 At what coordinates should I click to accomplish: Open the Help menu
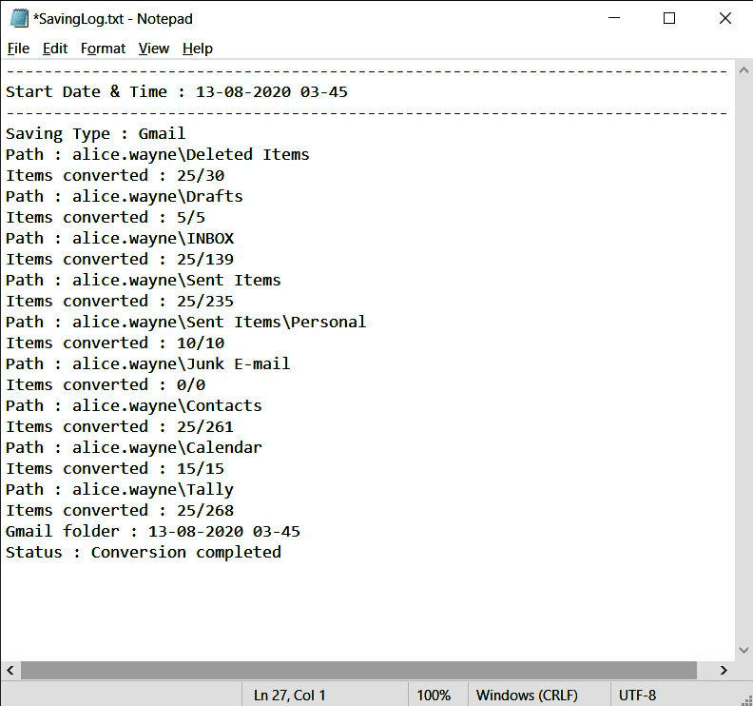tap(198, 49)
